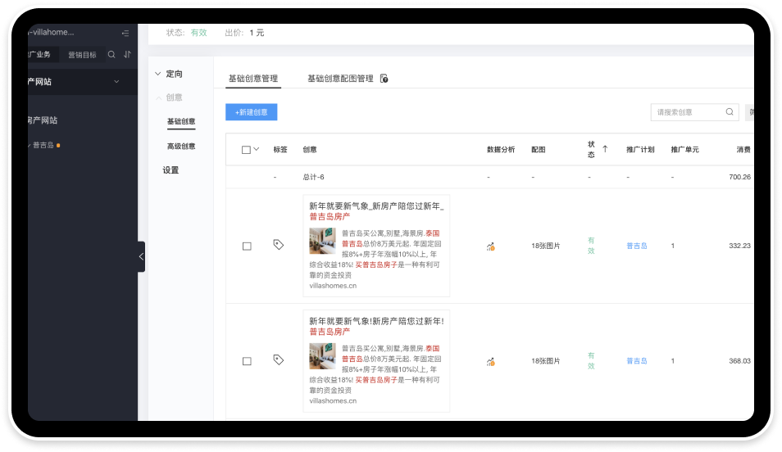Click the sort arrows icon in sidebar
The image size is (782, 452).
pos(128,54)
